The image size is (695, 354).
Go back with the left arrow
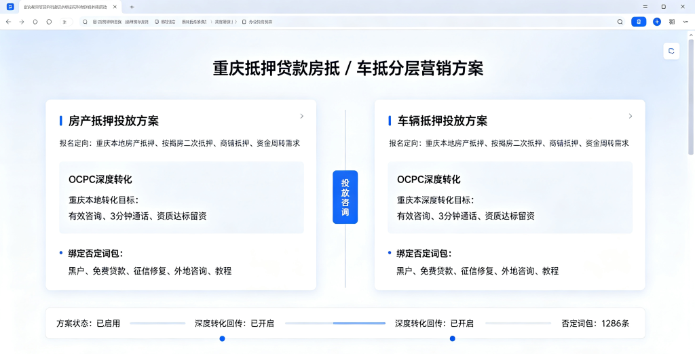coord(8,22)
